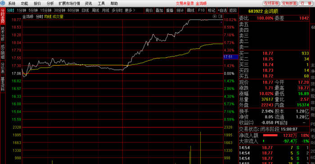This screenshot has height=164, width=315.
Task: Click the 在线客服 button
Action: [271, 4]
